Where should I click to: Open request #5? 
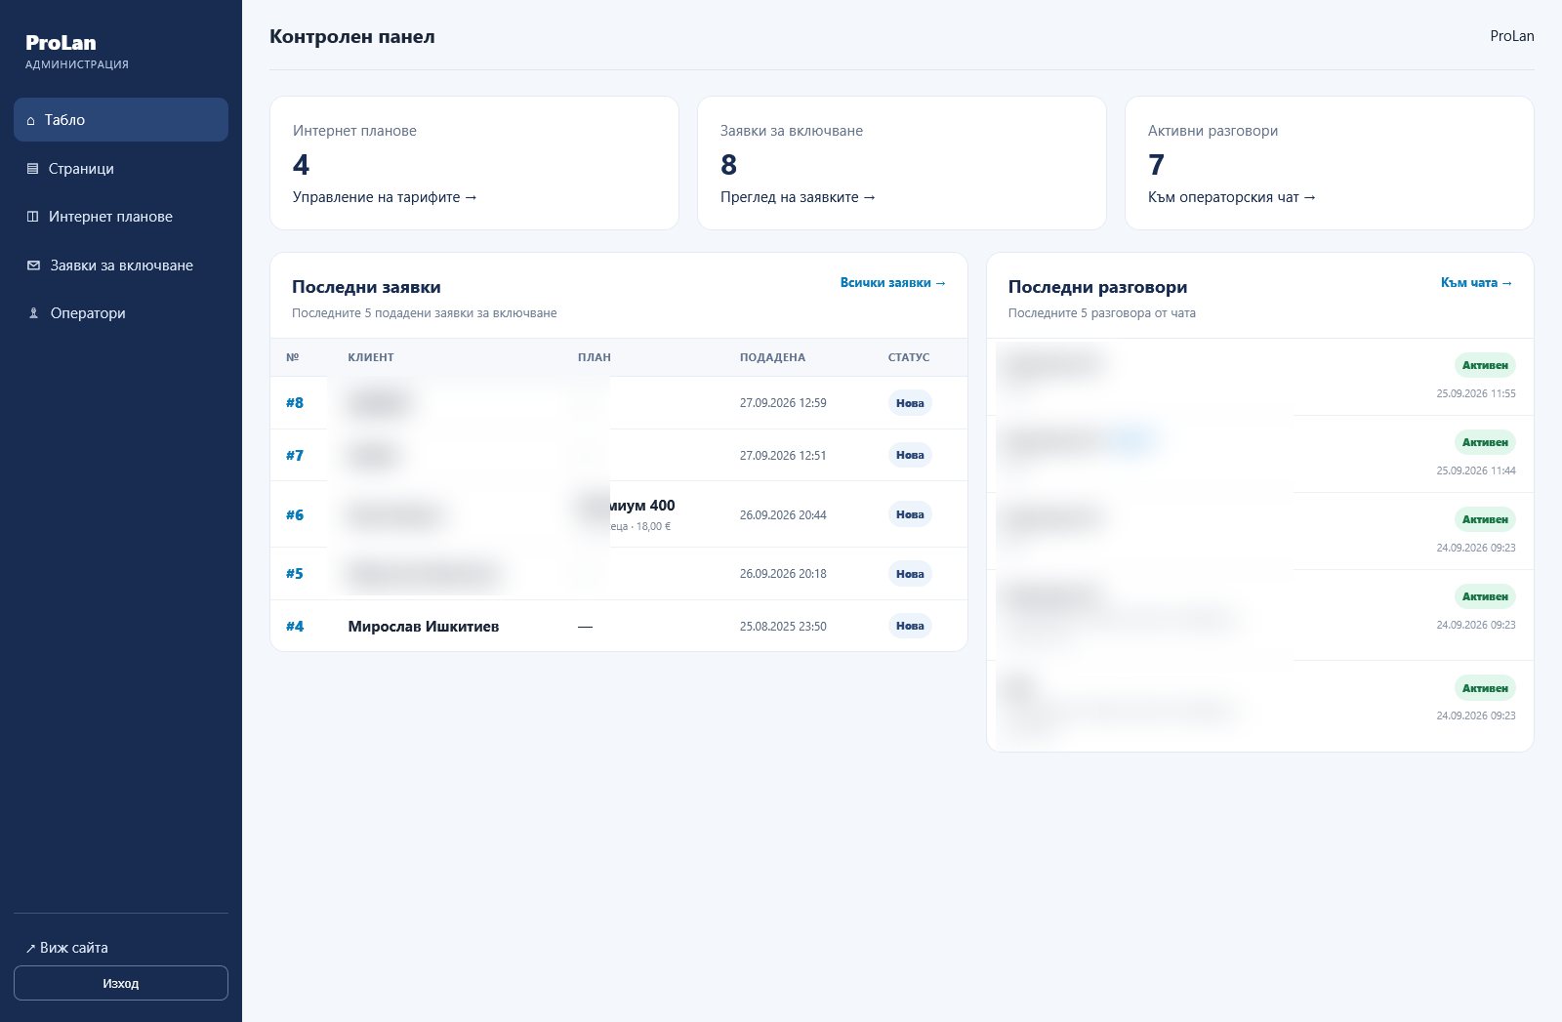tap(295, 574)
